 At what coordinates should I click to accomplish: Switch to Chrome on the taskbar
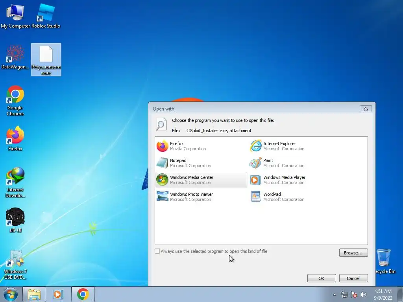(x=83, y=294)
